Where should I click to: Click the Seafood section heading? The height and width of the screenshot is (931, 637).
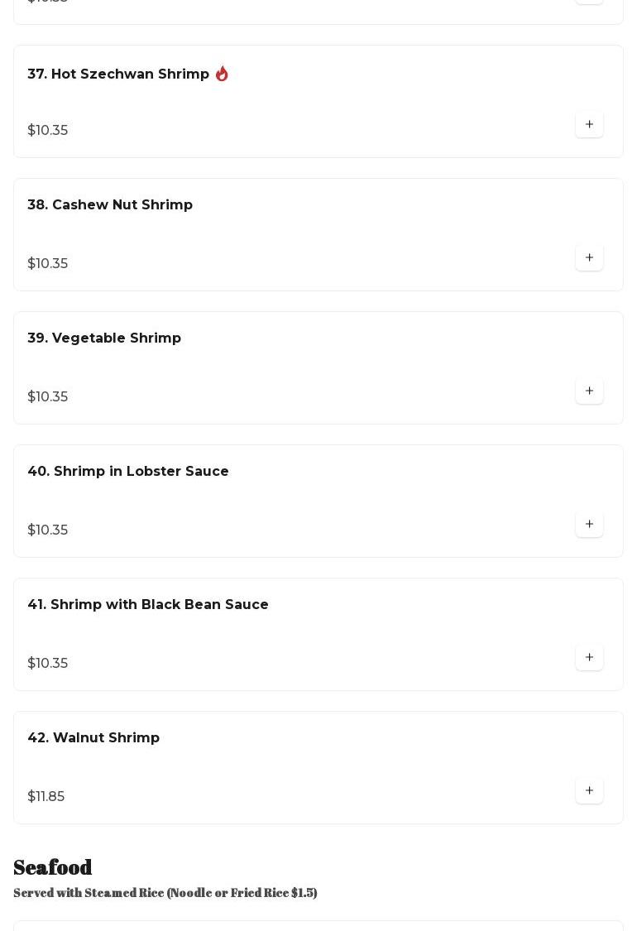pyautogui.click(x=53, y=866)
